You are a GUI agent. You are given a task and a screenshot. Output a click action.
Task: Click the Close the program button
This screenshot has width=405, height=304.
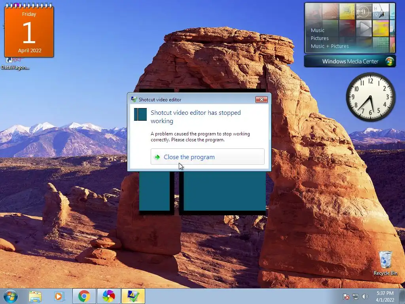[x=207, y=157]
